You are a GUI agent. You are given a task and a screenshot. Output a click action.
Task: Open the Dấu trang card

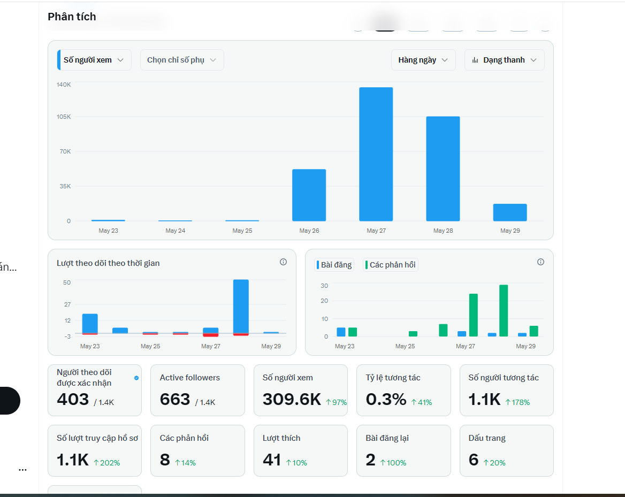click(507, 451)
